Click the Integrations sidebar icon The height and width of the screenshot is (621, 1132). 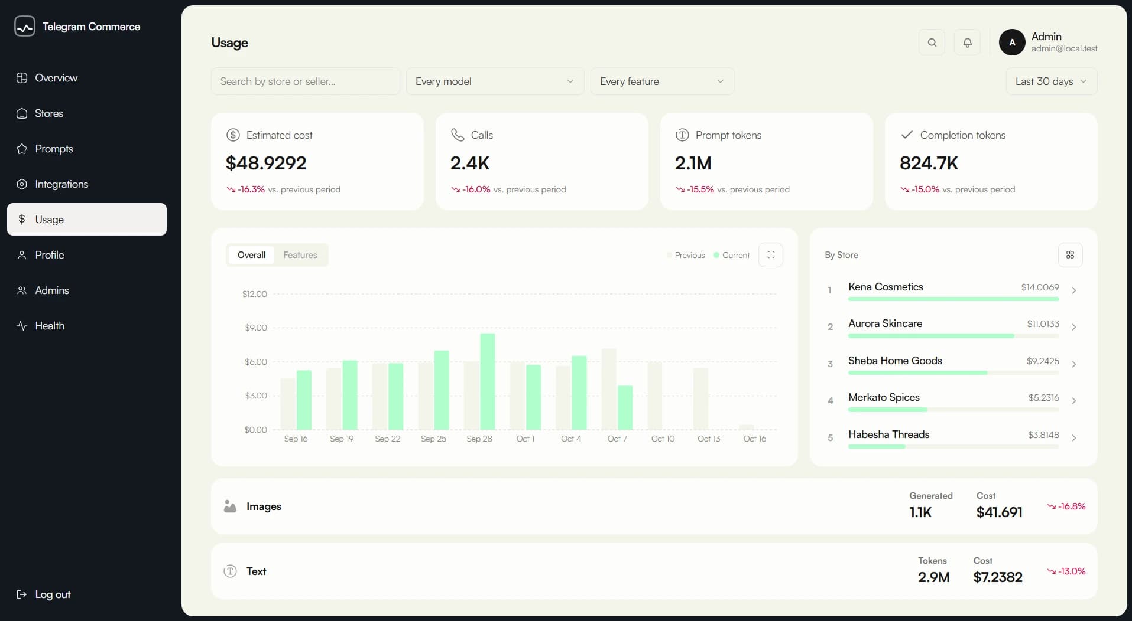click(22, 184)
